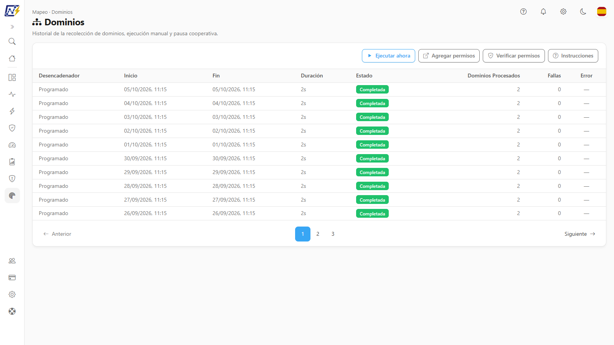Click the Siguiente next page link

pyautogui.click(x=579, y=234)
